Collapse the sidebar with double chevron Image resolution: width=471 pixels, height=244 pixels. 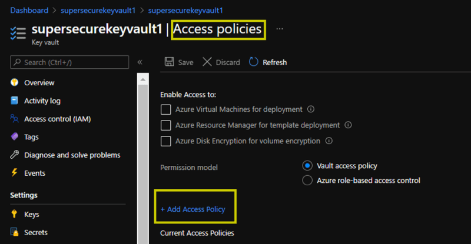(140, 62)
